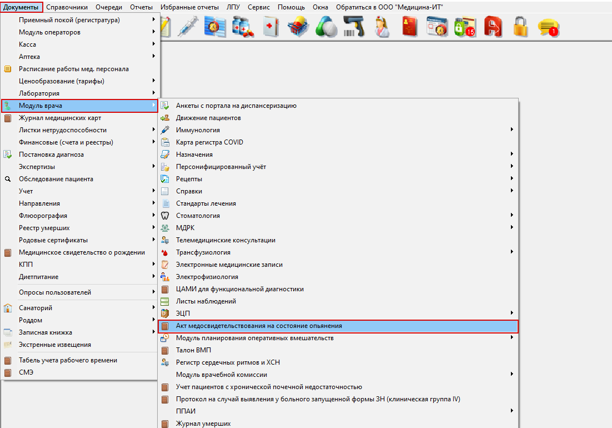Open Электронные медицинские записи
The width and height of the screenshot is (612, 428).
point(338,265)
